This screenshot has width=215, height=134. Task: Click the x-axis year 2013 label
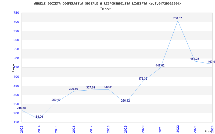click(21, 129)
